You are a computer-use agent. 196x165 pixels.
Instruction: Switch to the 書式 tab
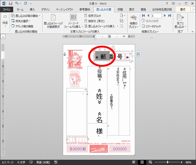(183, 9)
